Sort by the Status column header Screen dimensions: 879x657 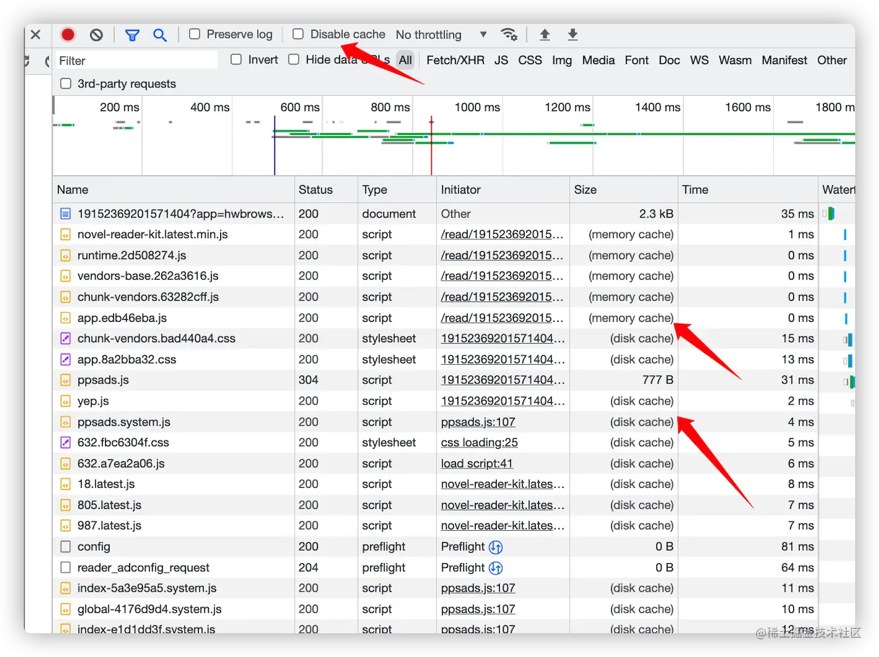pyautogui.click(x=326, y=190)
